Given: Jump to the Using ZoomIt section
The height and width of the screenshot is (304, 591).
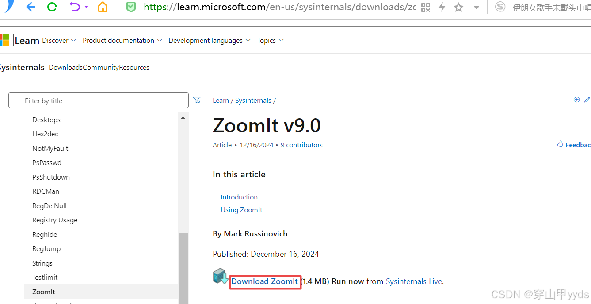Looking at the screenshot, I should 241,210.
